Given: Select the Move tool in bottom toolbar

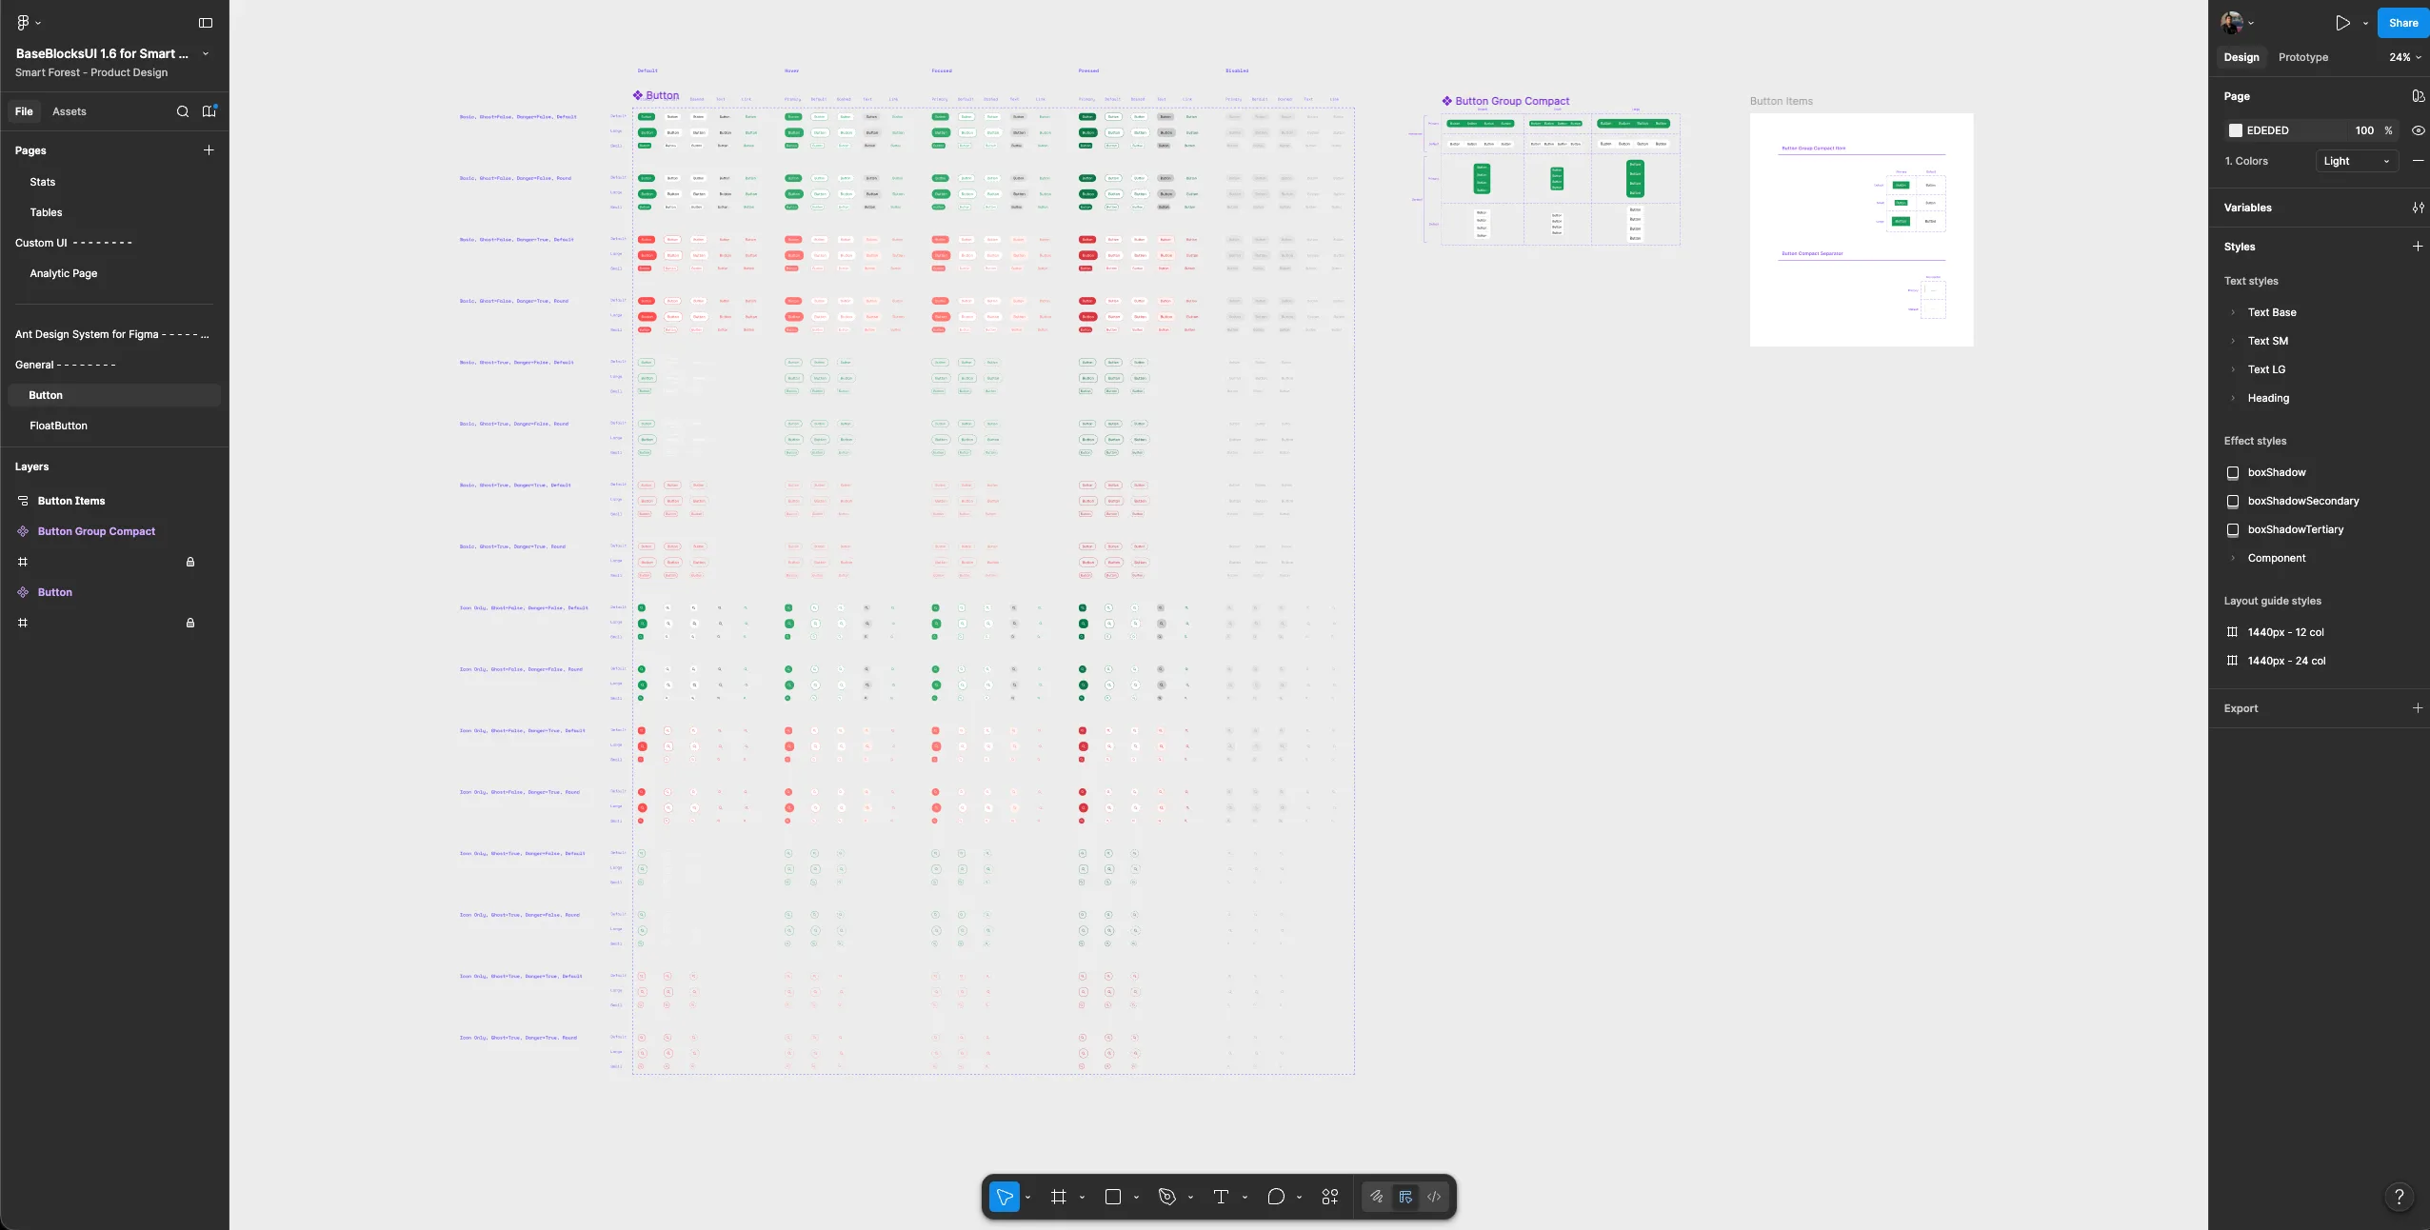Looking at the screenshot, I should click(x=1004, y=1197).
